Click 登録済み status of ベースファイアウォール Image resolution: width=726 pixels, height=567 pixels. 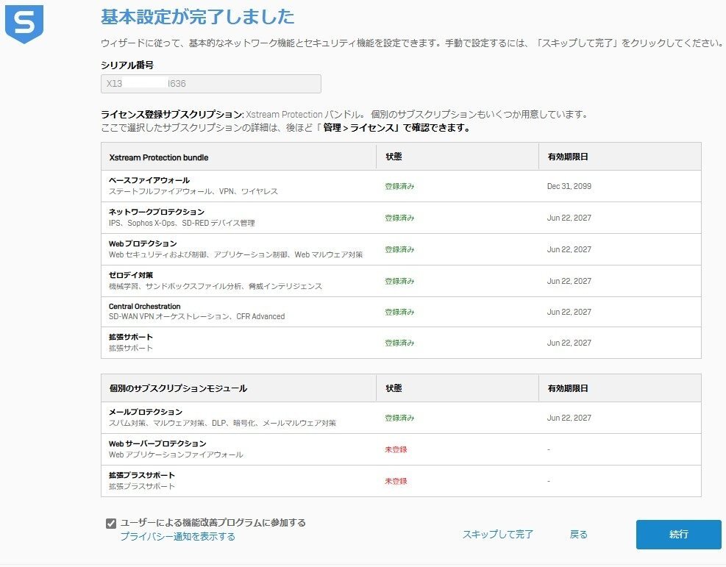click(399, 186)
